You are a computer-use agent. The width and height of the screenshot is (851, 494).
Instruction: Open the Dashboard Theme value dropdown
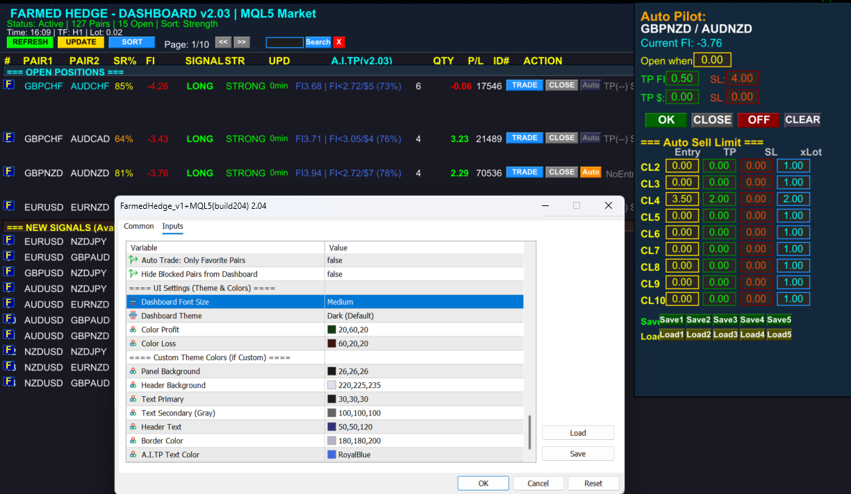pos(424,316)
